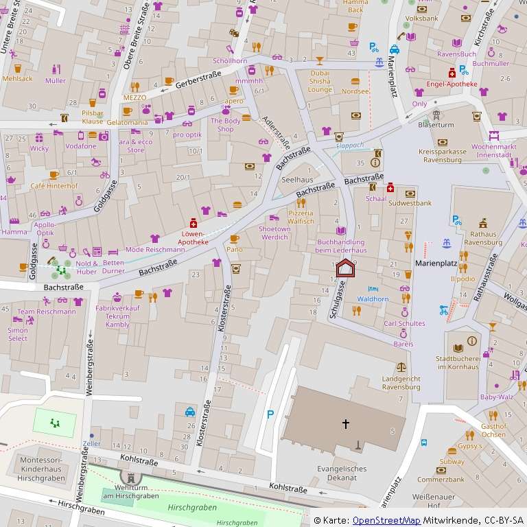Click the Obere Breite Straße label
Image resolution: width=527 pixels, height=527 pixels.
pos(136,35)
